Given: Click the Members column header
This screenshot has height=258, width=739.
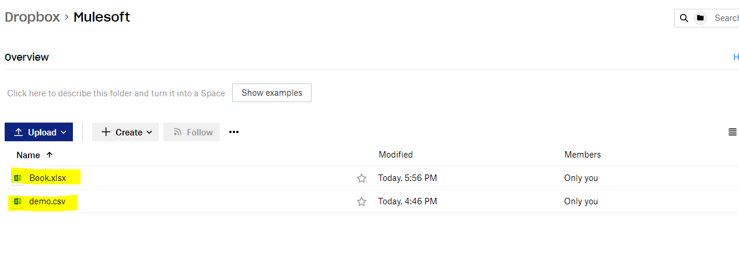Looking at the screenshot, I should coord(582,155).
